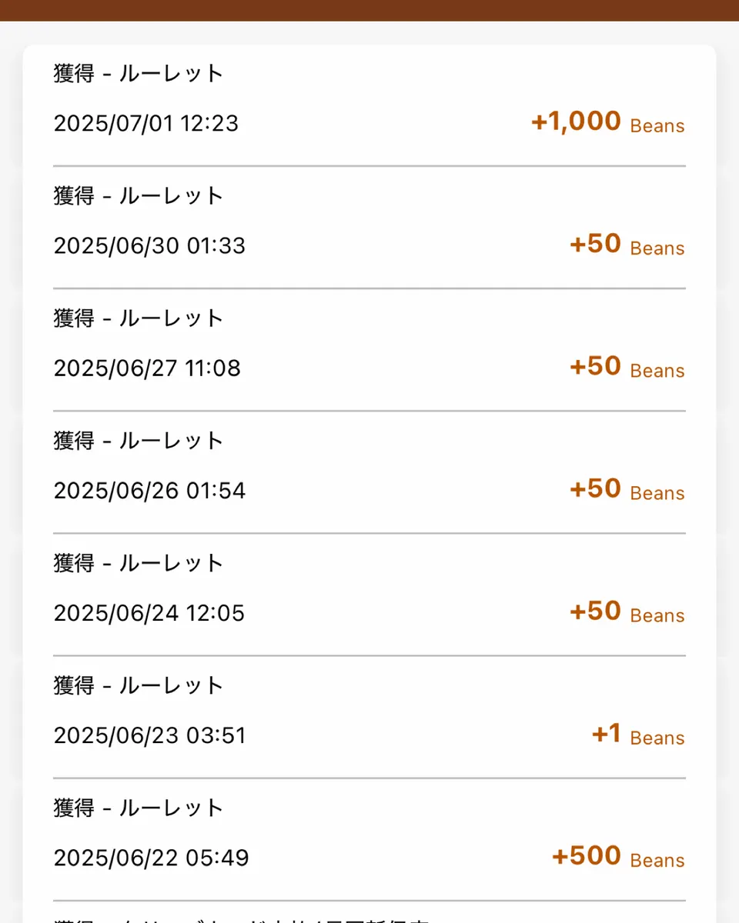739x923 pixels.
Task: Click the +50 amount on the 2025/06/27 entry
Action: [x=595, y=366]
